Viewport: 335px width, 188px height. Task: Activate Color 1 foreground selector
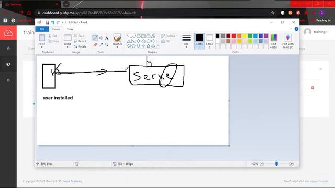click(x=199, y=41)
